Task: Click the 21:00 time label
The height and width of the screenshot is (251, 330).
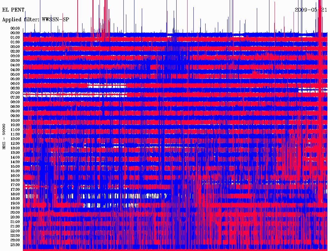Action: pos(15,222)
